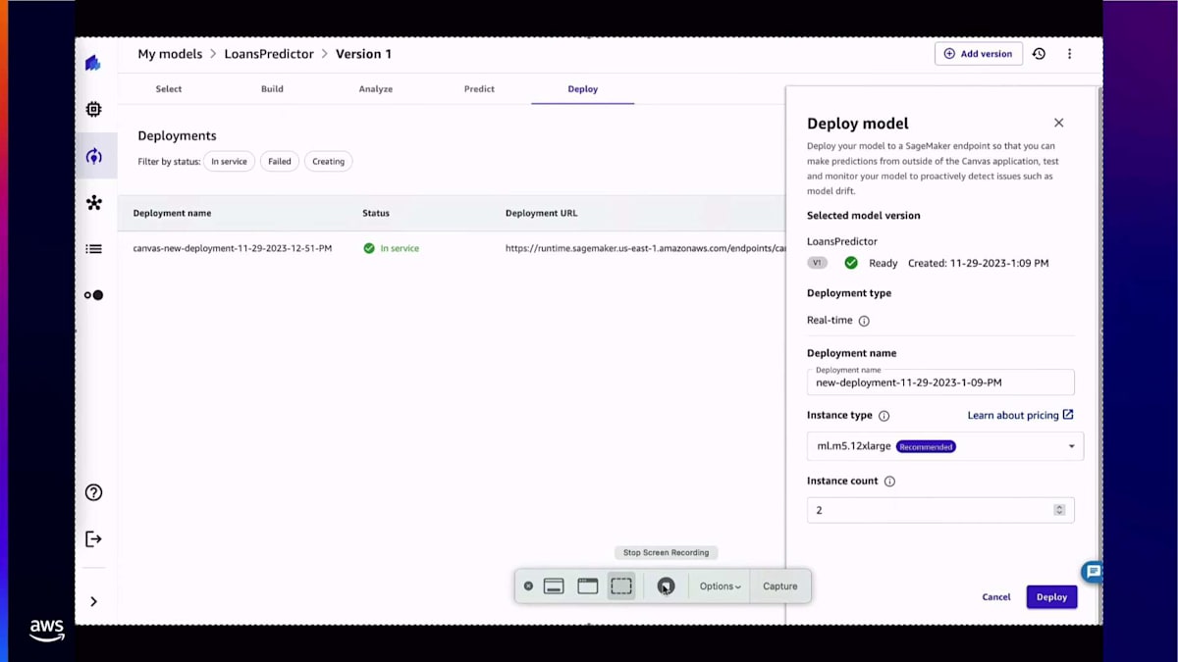
Task: Open My models sidebar icon
Action: (93, 156)
